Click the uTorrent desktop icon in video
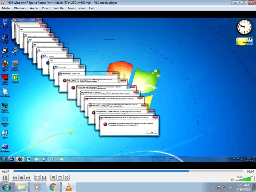Screen dimensions: 256x192 point(15,79)
